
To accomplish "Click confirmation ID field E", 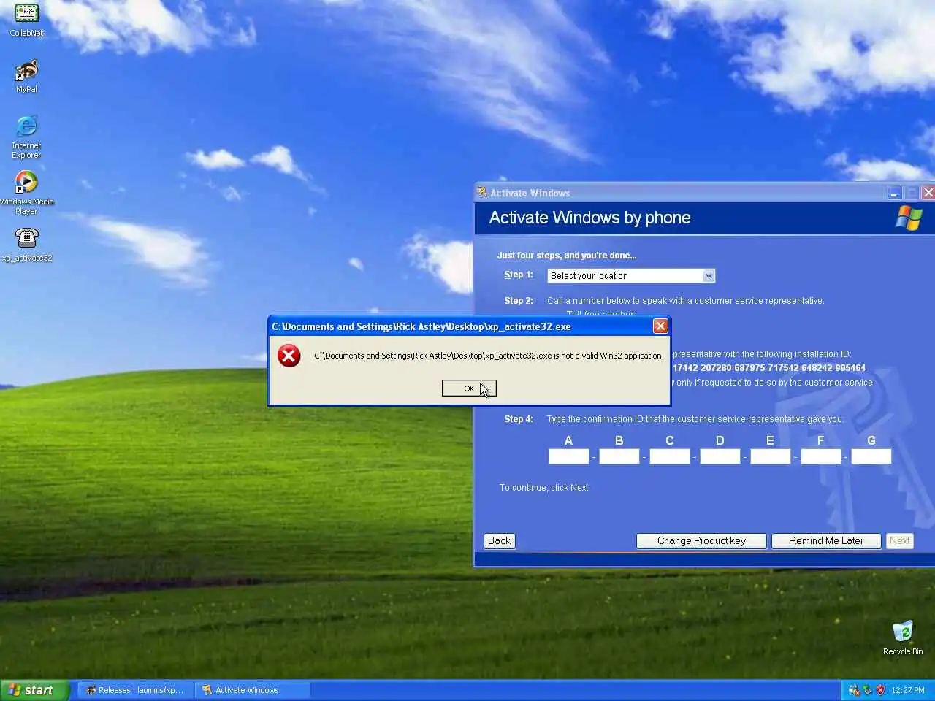I will pos(770,456).
